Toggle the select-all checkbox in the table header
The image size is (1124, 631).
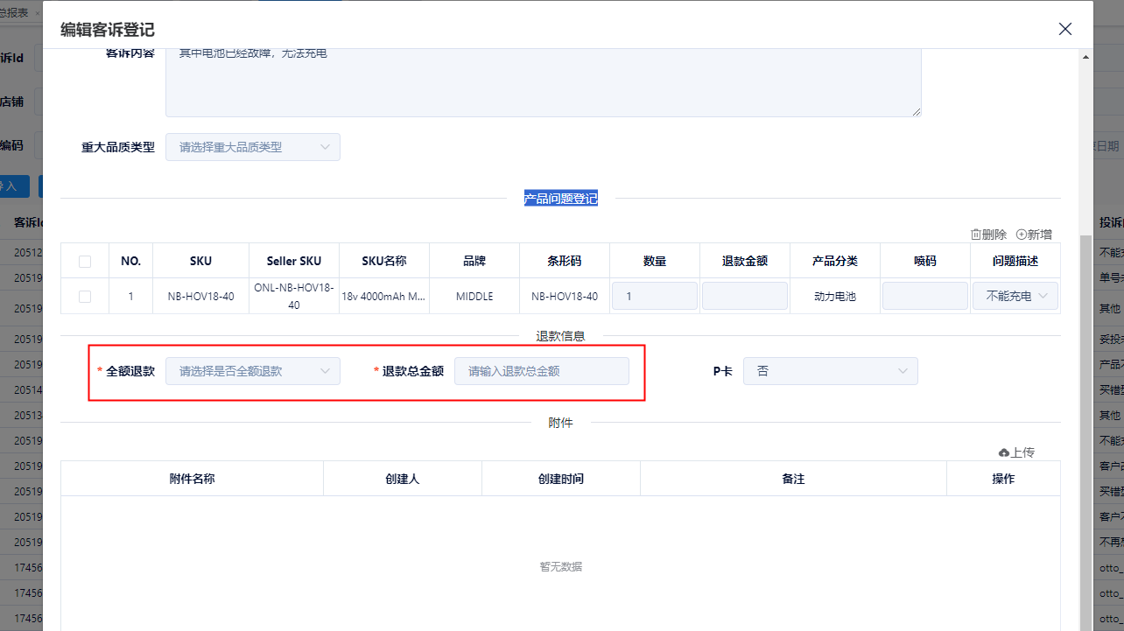pyautogui.click(x=84, y=260)
